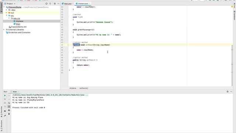Click the camera dump-threads icon in Run panel
Screen dimensions: 236x133
point(5,103)
